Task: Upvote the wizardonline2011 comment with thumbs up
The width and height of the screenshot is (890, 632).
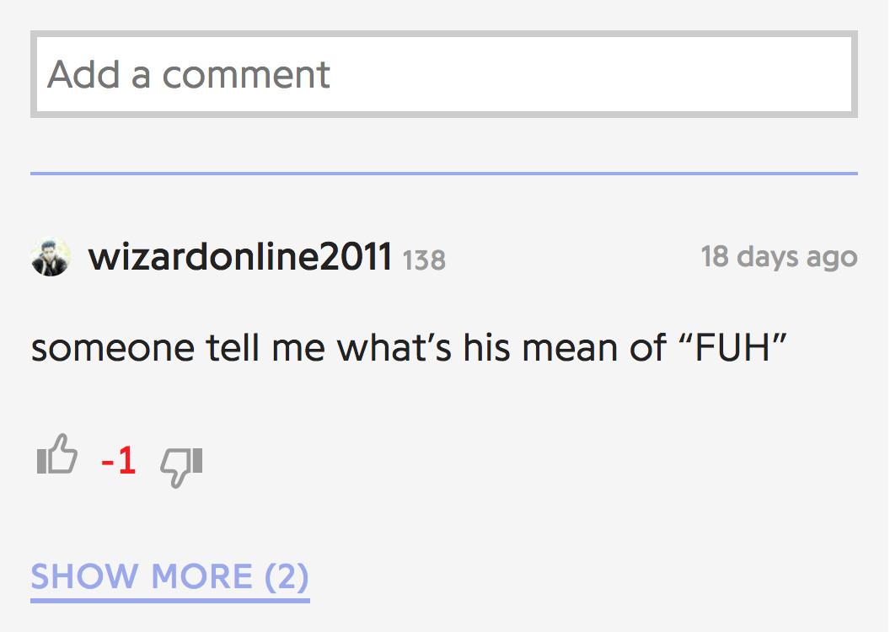Action: (x=57, y=457)
